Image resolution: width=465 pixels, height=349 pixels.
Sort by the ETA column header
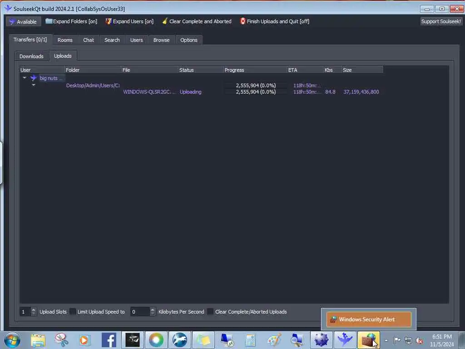[306, 70]
